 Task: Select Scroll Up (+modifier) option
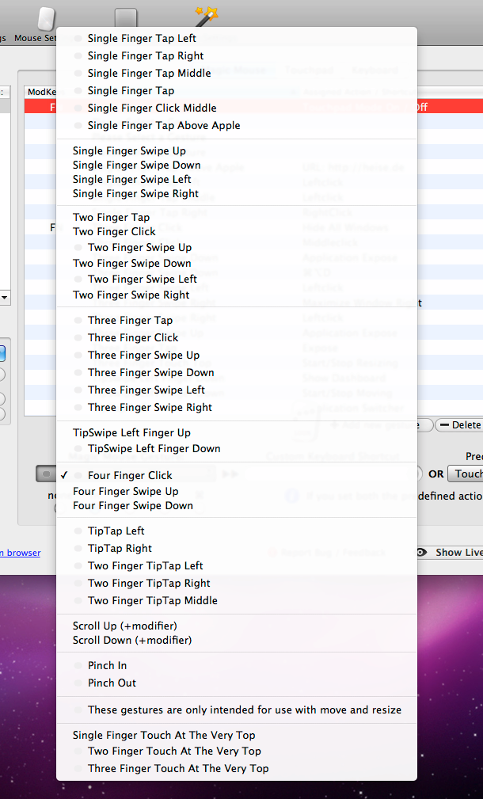pyautogui.click(x=124, y=626)
